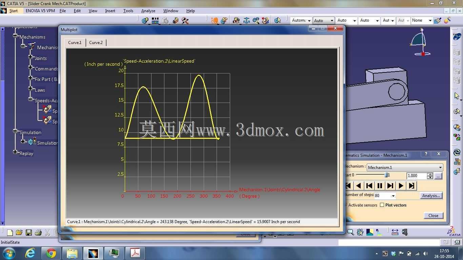Collapse the Simulation tree node
The height and width of the screenshot is (260, 463).
pyautogui.click(x=15, y=131)
